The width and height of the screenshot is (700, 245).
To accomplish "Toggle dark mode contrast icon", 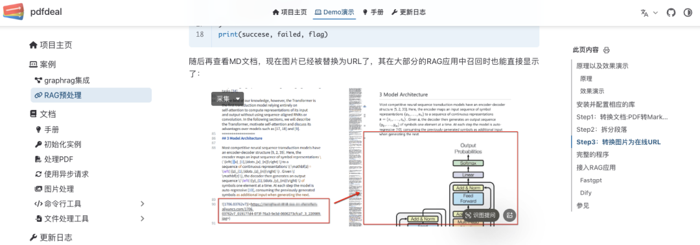I will click(688, 12).
